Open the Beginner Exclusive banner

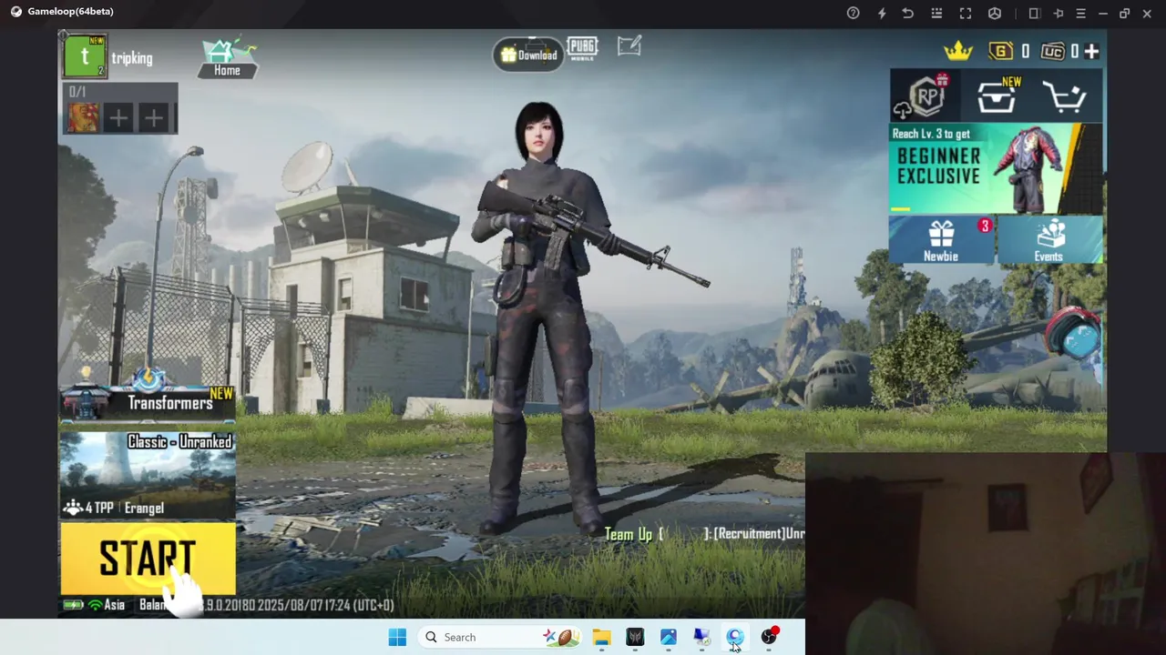tap(996, 168)
